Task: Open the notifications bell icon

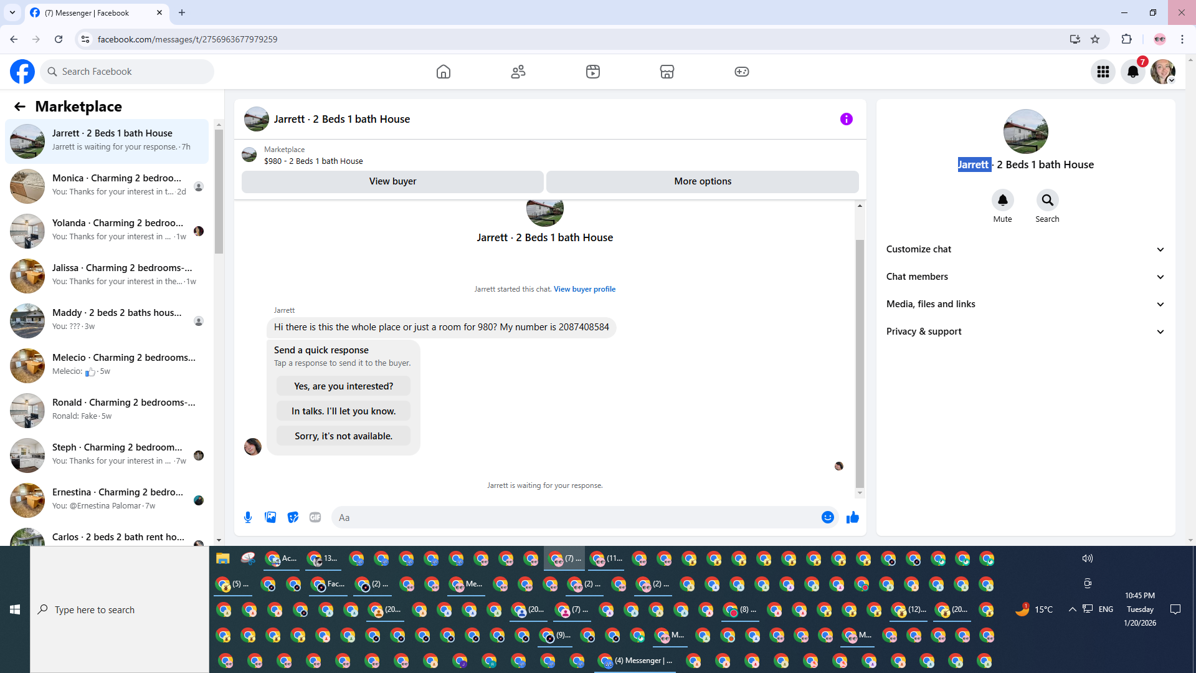Action: [x=1133, y=72]
